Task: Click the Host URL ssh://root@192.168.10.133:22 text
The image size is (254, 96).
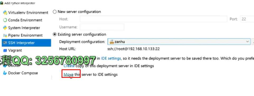Action: 133,49
